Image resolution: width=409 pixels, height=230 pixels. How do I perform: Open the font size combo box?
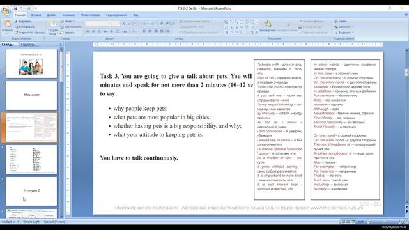tap(116, 24)
